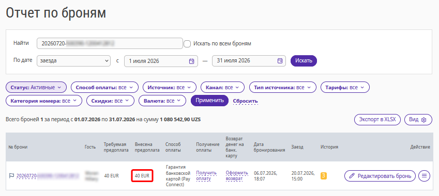
Task: Click the Внесена предоплата column header
Action: (x=147, y=147)
